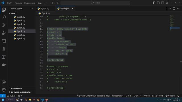Click the Windows taskbar search box
Screen dimensions: 182x102
tap(11, 100)
